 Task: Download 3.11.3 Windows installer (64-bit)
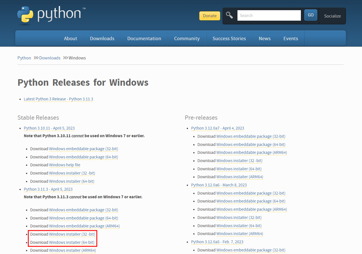point(72,242)
